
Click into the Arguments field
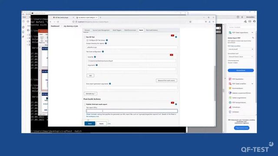132,69
